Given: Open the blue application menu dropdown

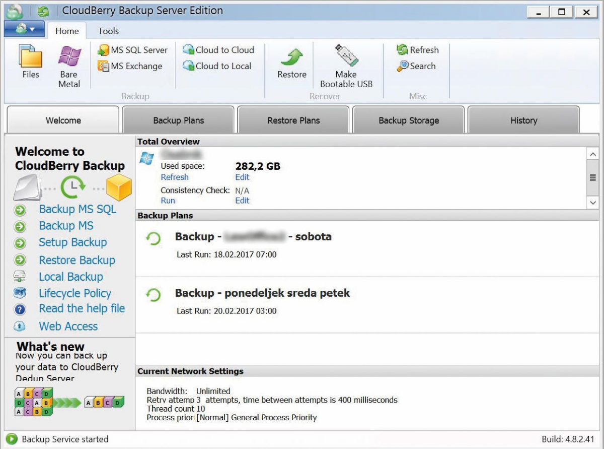Looking at the screenshot, I should pyautogui.click(x=24, y=29).
